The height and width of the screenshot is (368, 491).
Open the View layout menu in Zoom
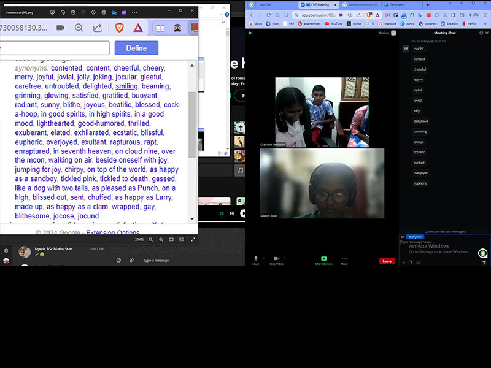pos(384,33)
